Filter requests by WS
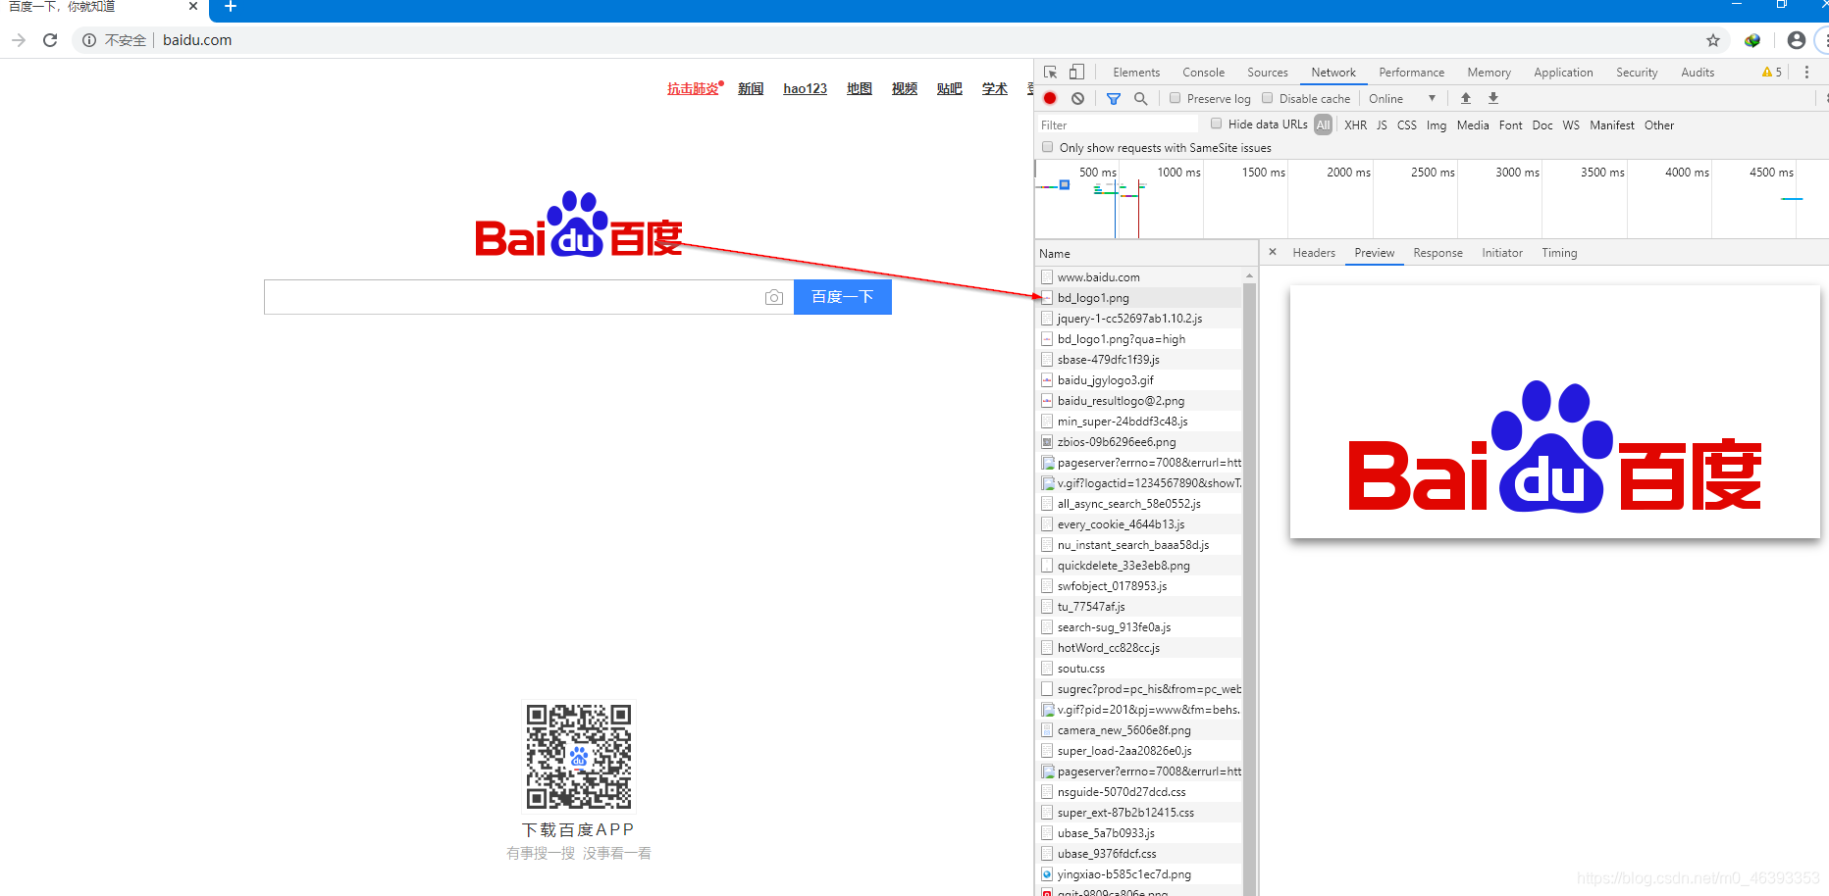 (x=1571, y=124)
